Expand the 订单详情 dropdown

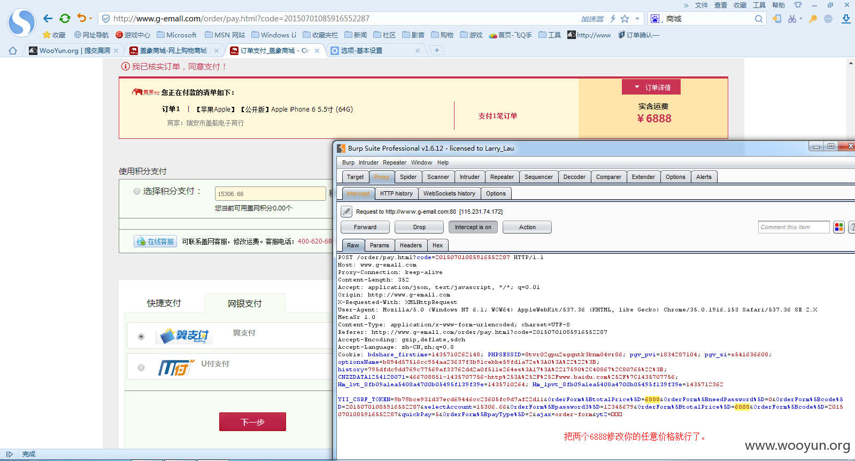click(651, 87)
